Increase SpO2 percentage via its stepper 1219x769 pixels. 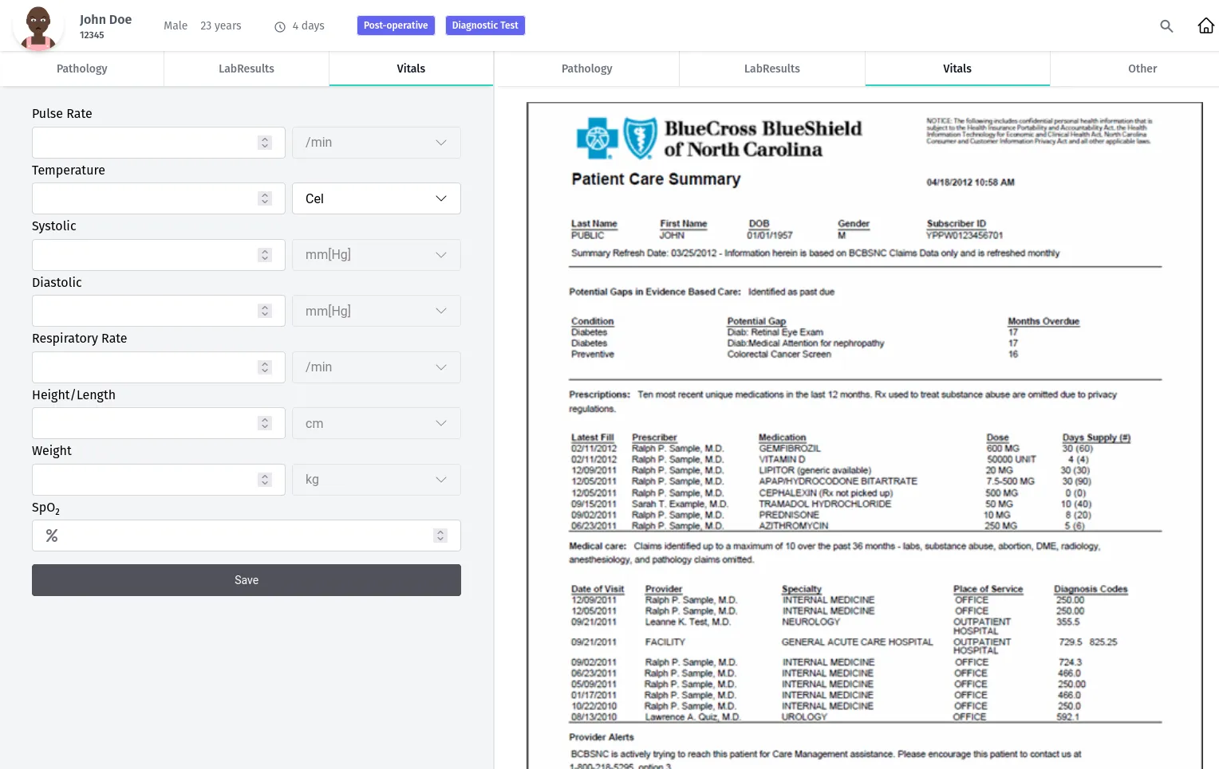pos(440,535)
